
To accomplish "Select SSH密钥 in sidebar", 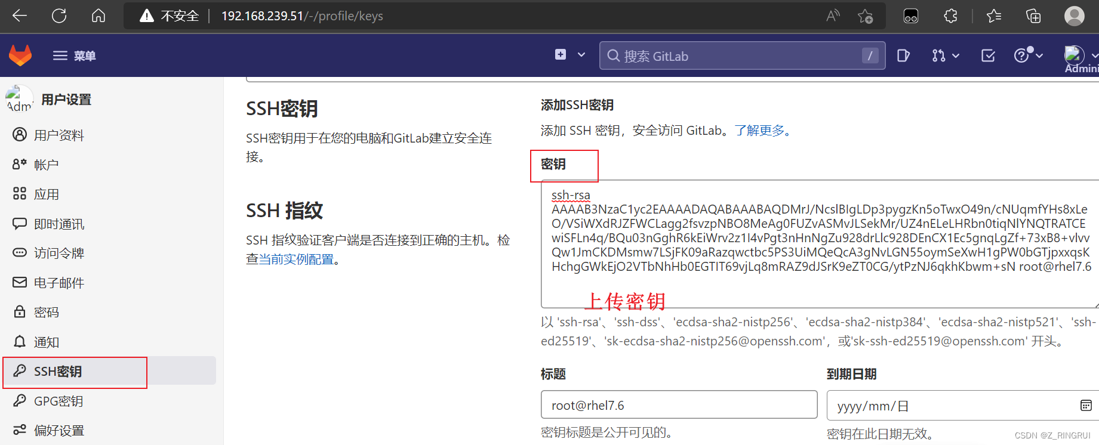I will click(x=110, y=371).
